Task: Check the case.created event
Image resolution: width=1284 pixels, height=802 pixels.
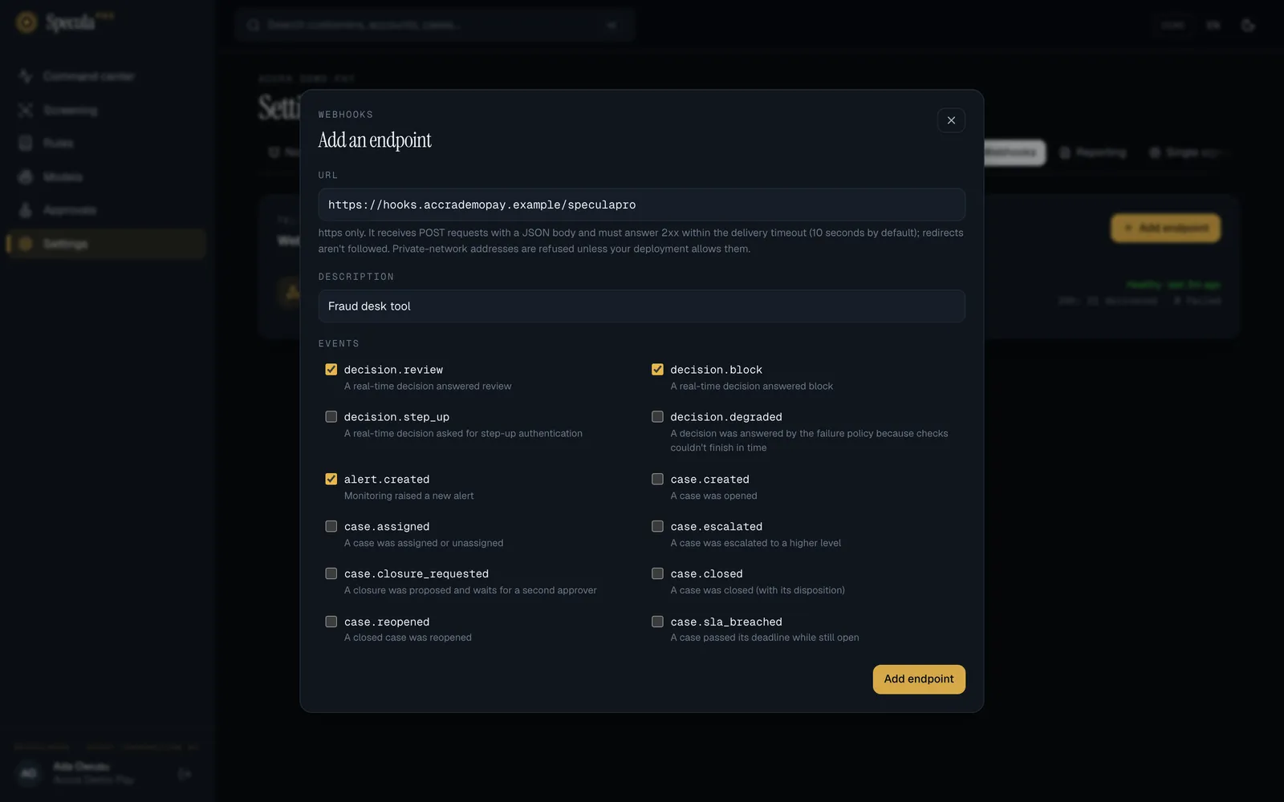Action: (x=657, y=480)
